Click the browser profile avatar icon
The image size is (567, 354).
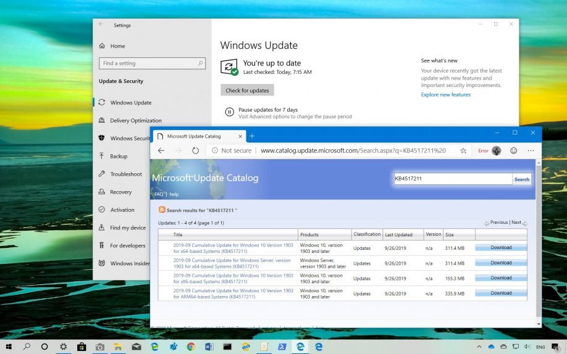[497, 150]
